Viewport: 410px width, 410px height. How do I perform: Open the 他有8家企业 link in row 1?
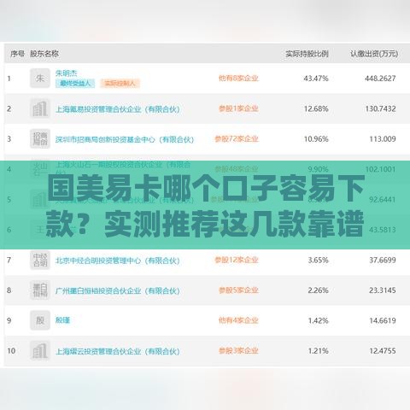click(238, 78)
